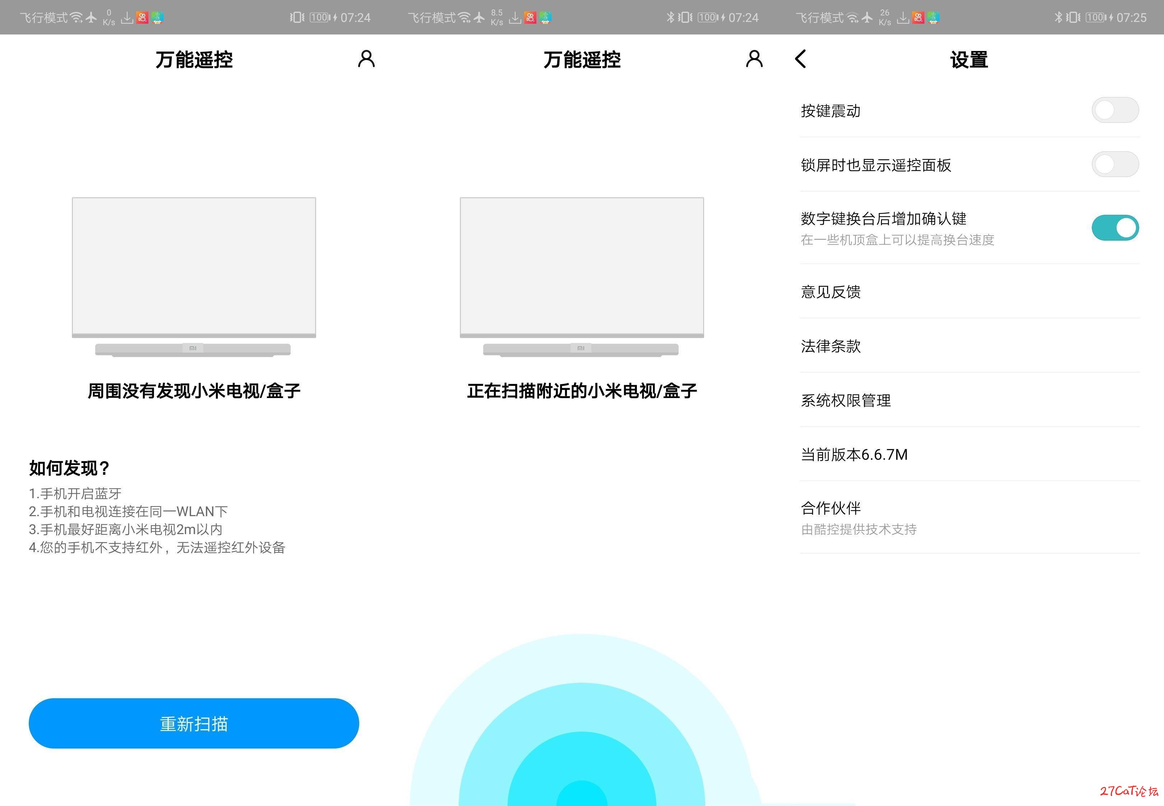Tap download icon in third status bar
This screenshot has height=806, width=1164.
click(x=903, y=18)
